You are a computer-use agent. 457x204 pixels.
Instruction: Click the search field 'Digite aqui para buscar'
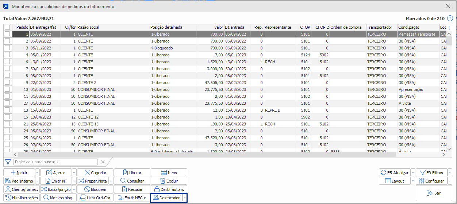coord(55,162)
